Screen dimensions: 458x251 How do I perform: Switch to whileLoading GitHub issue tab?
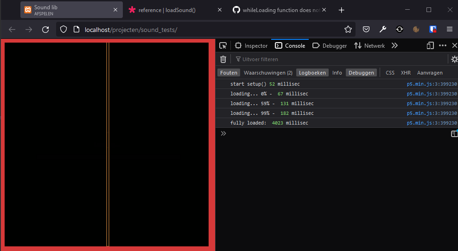[280, 10]
